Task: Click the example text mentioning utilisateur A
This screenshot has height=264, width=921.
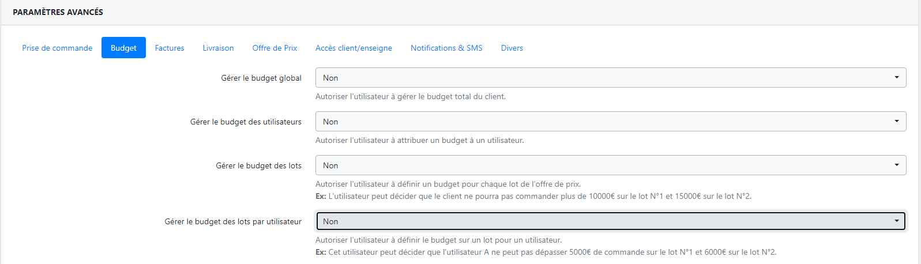Action: click(546, 252)
